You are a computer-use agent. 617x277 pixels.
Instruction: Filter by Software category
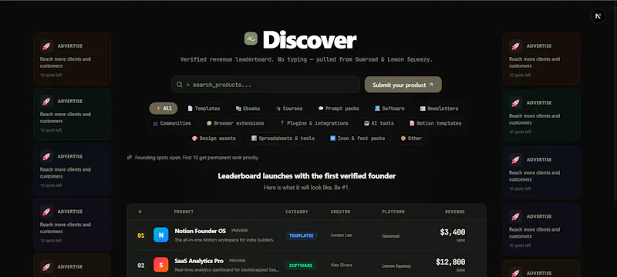[389, 108]
